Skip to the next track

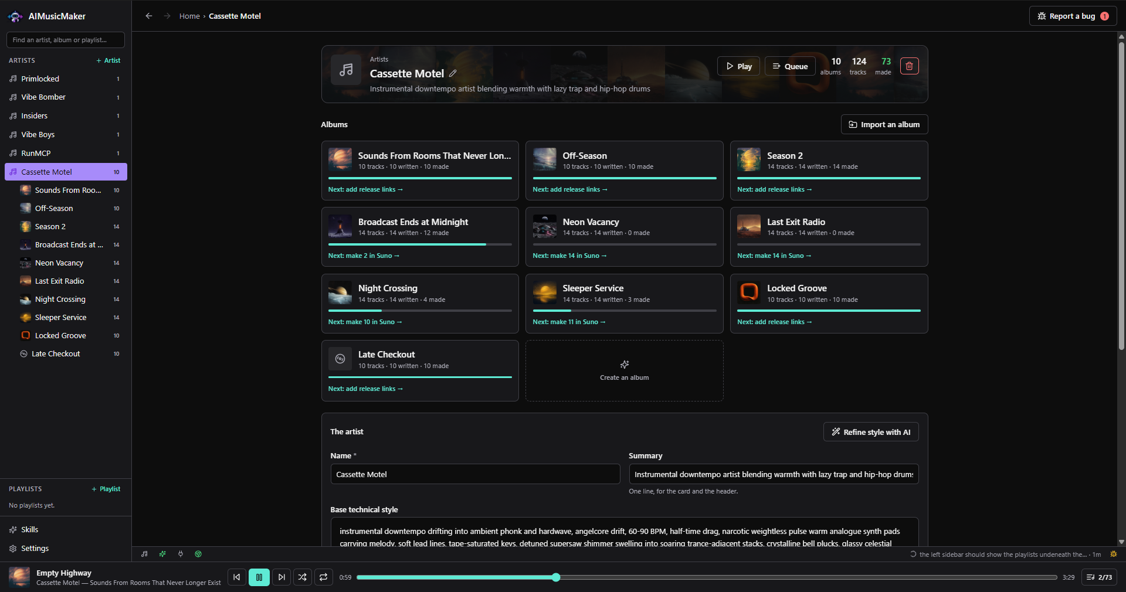click(281, 577)
